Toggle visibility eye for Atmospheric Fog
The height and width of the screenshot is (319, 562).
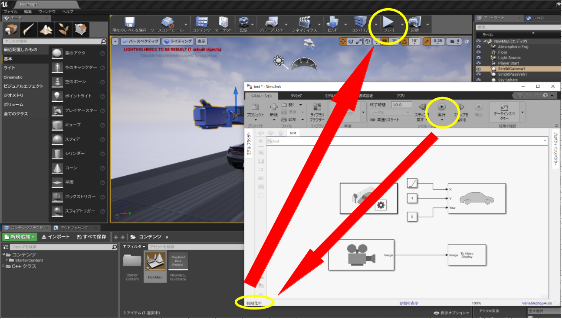(x=479, y=46)
